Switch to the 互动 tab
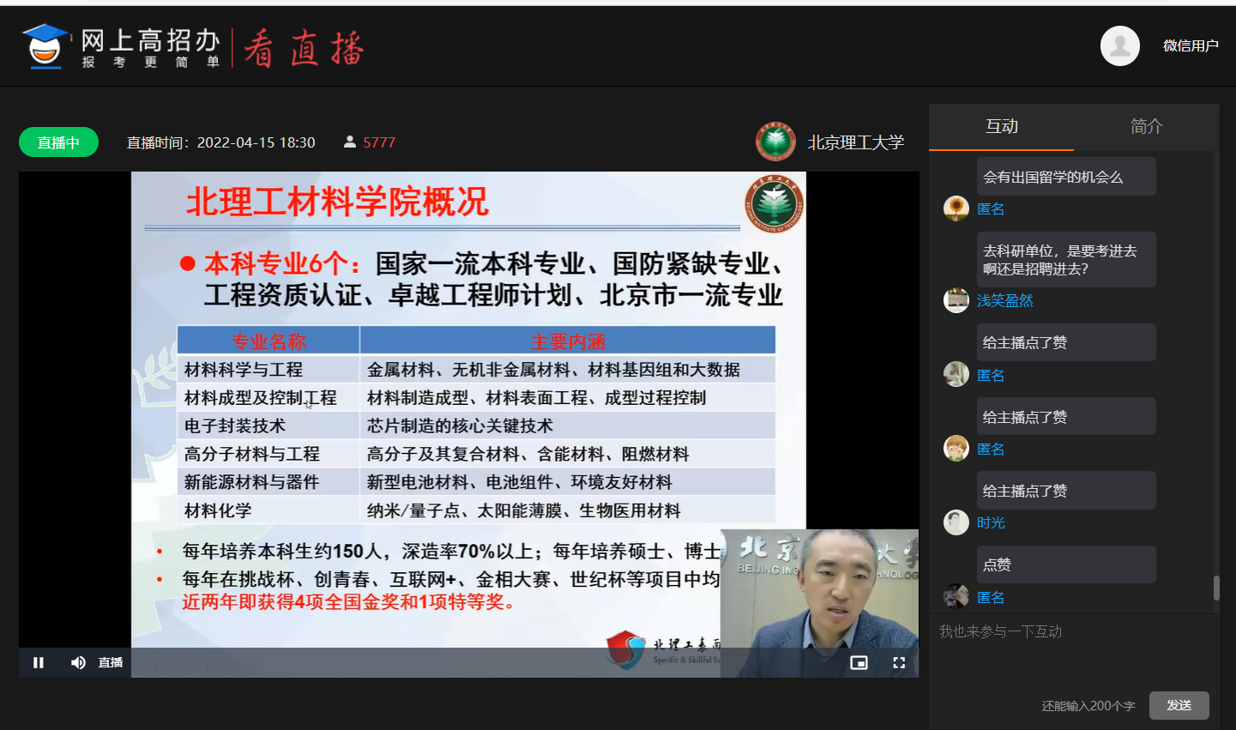Viewport: 1236px width, 730px height. click(x=1001, y=127)
